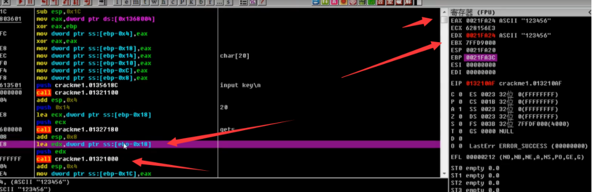Click the blue arrow plugin icon
This screenshot has height=192, width=593.
click(x=316, y=2)
